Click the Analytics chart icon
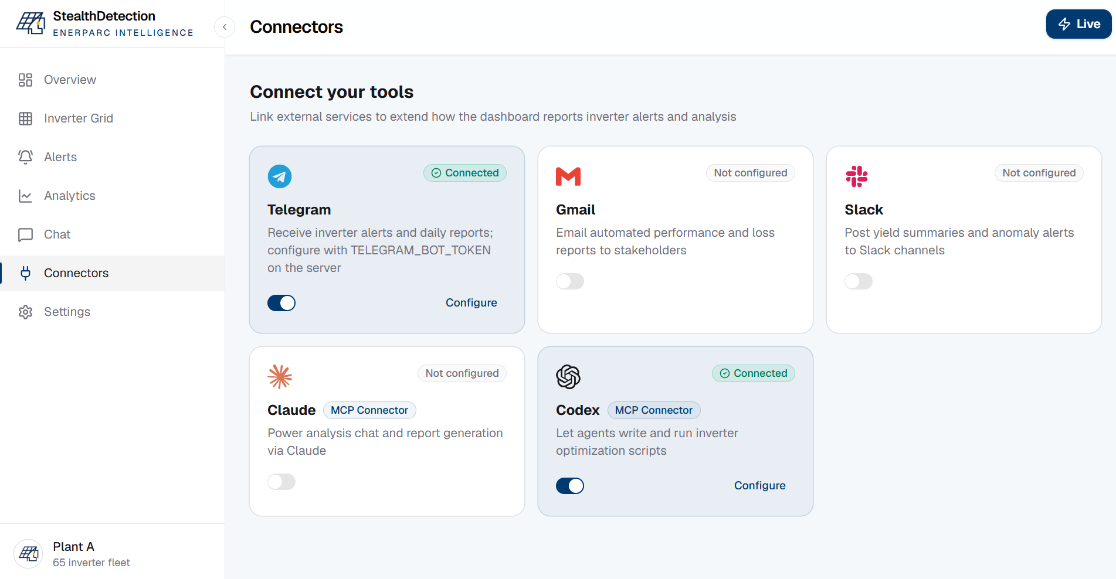 click(x=25, y=196)
